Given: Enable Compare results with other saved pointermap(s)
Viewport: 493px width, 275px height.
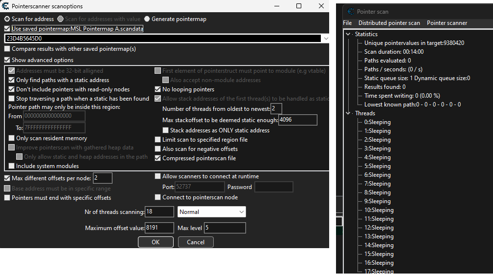Looking at the screenshot, I should pos(7,49).
